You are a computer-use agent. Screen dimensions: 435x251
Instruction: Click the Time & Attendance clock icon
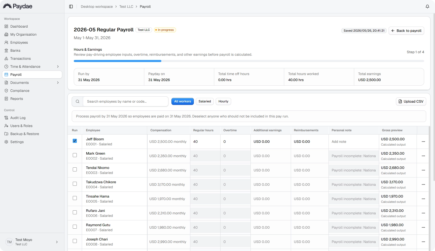[x=6, y=67]
